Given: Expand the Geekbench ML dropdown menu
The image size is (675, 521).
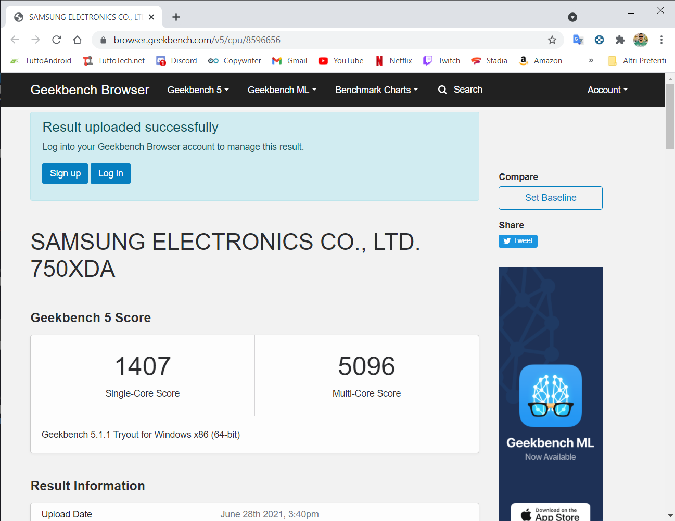Looking at the screenshot, I should pos(282,90).
